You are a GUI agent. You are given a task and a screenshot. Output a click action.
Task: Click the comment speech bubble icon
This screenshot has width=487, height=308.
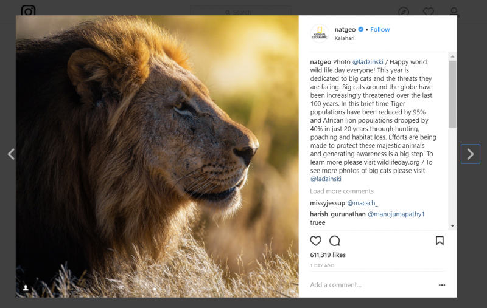[334, 241]
